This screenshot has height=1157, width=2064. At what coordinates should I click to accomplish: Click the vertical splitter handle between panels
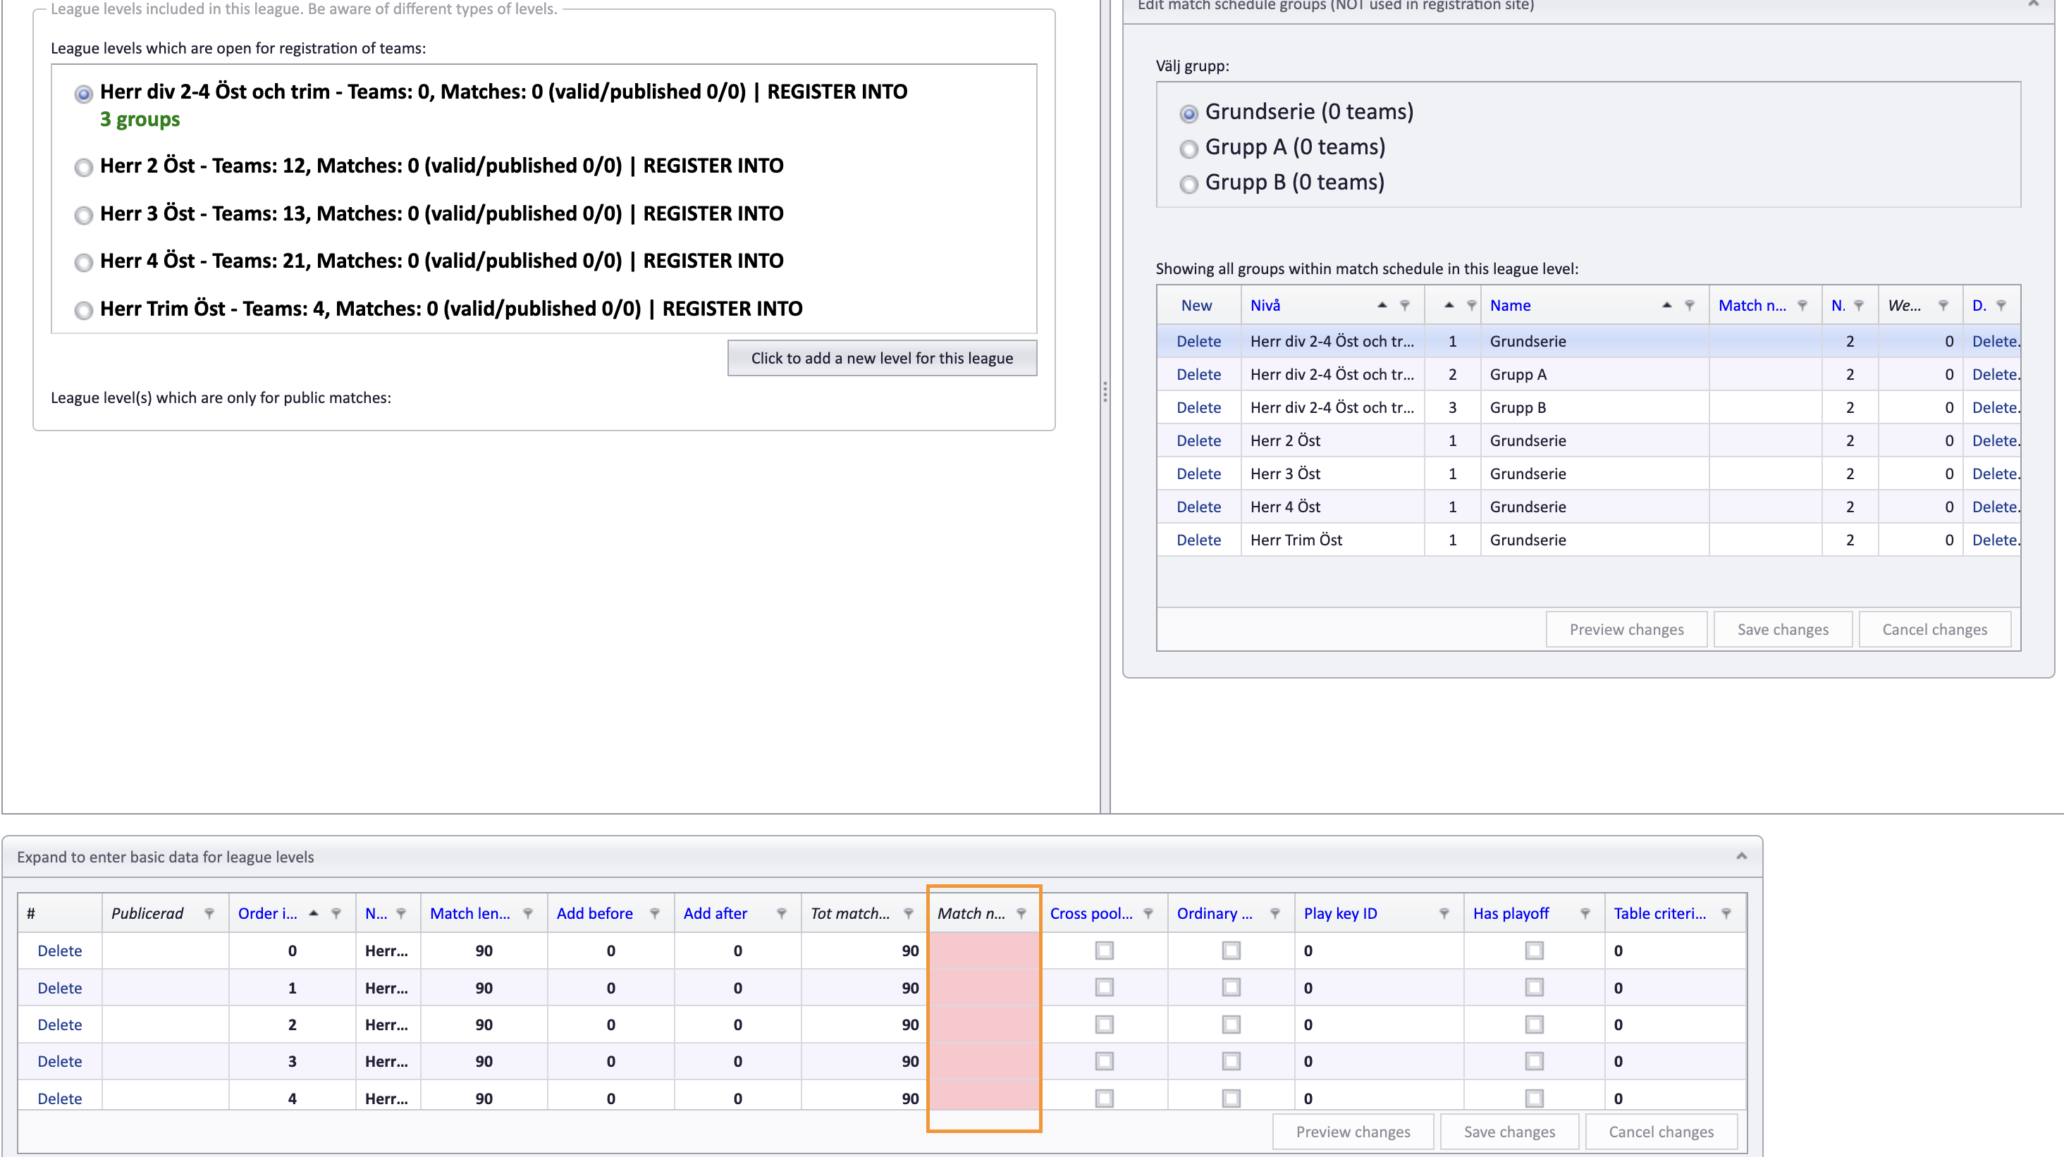[1104, 392]
